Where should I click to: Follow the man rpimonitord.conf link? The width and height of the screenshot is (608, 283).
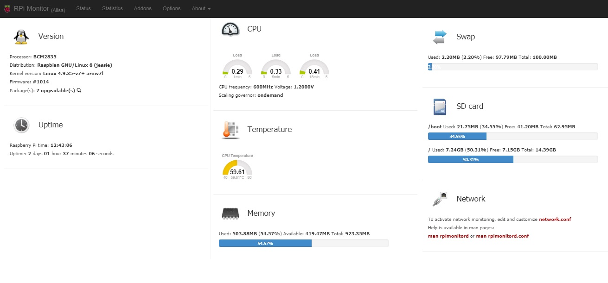[x=502, y=236]
